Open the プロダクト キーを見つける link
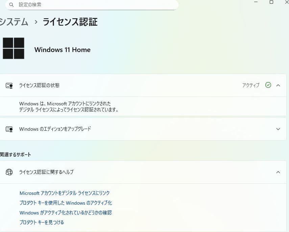Screen dimensions: 289x232 tap(42, 222)
